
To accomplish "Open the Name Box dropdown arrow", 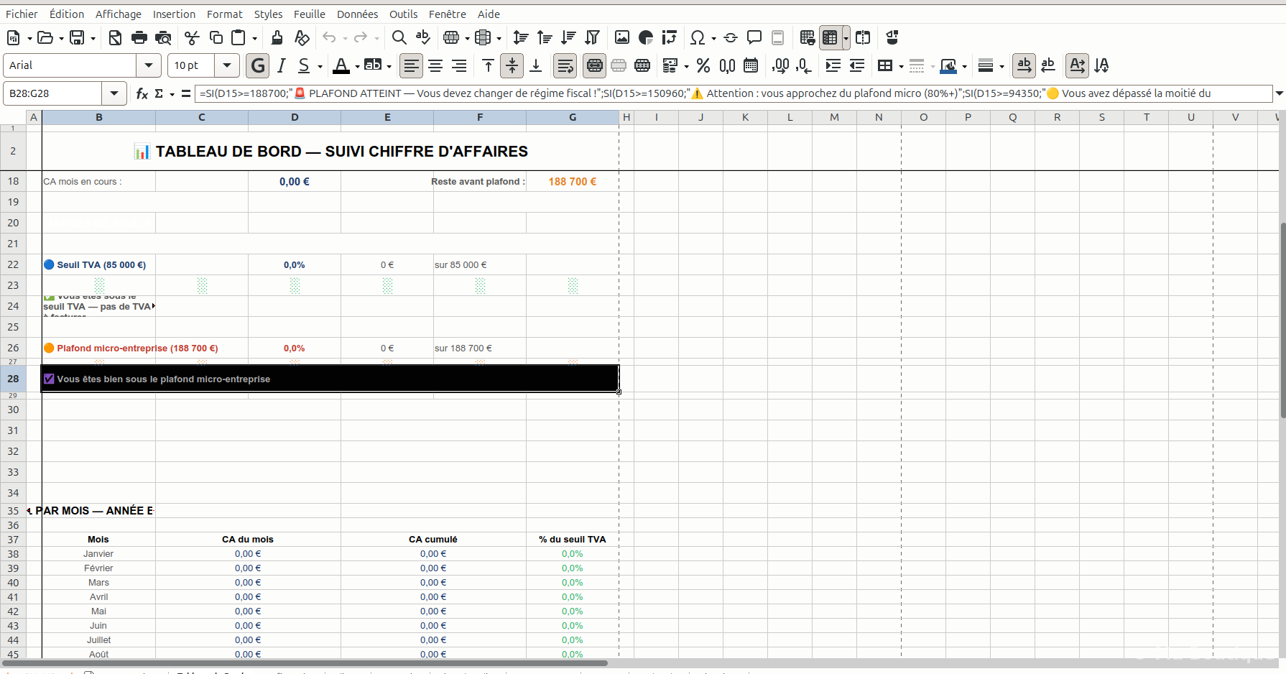I will point(114,93).
